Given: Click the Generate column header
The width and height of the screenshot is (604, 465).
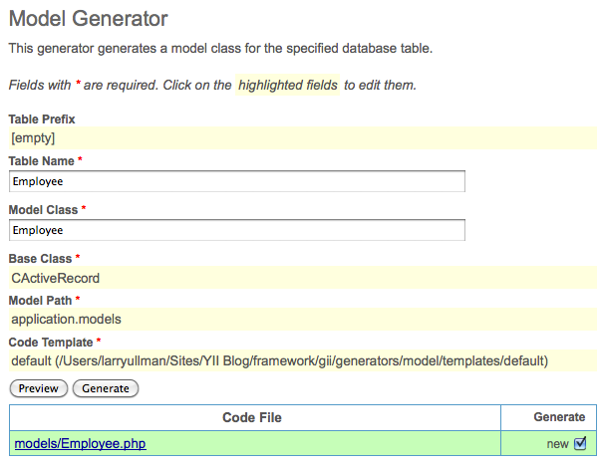Looking at the screenshot, I should point(560,417).
